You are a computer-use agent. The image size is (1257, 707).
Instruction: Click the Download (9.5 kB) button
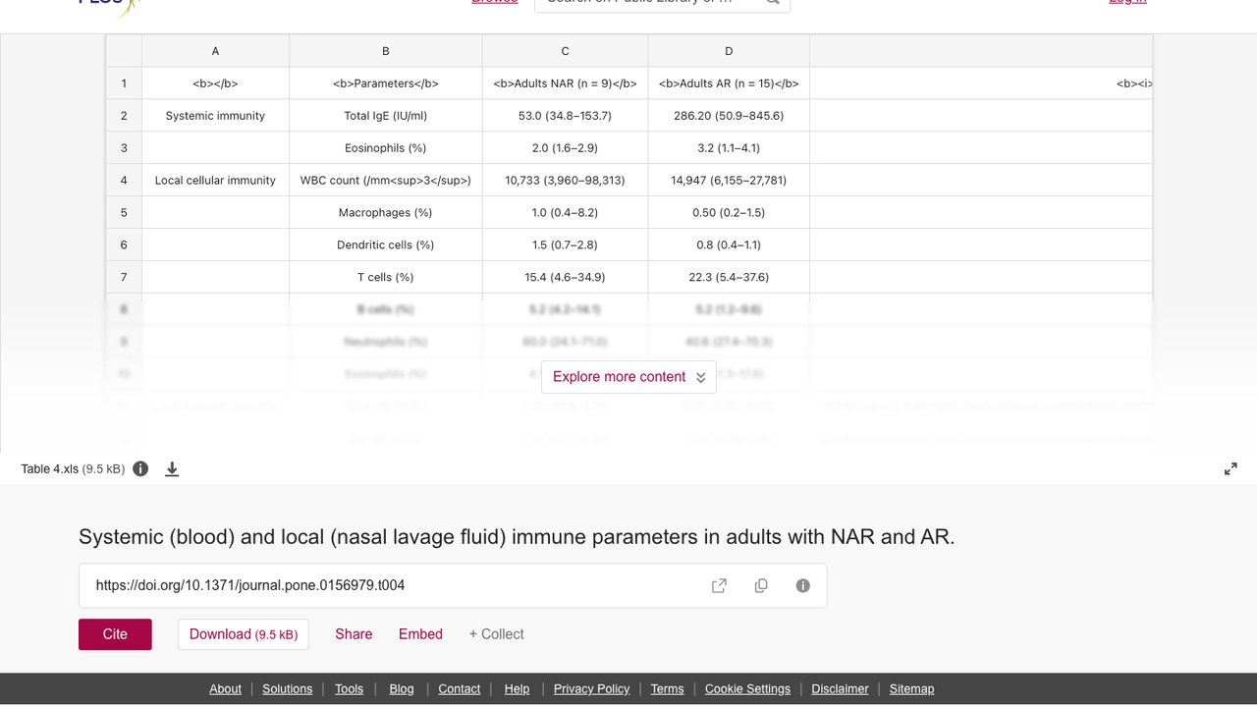(x=244, y=634)
